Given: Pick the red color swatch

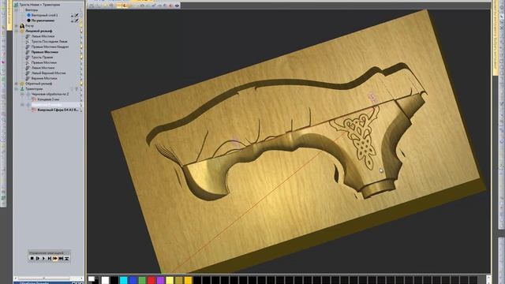Looking at the screenshot, I should [151, 280].
